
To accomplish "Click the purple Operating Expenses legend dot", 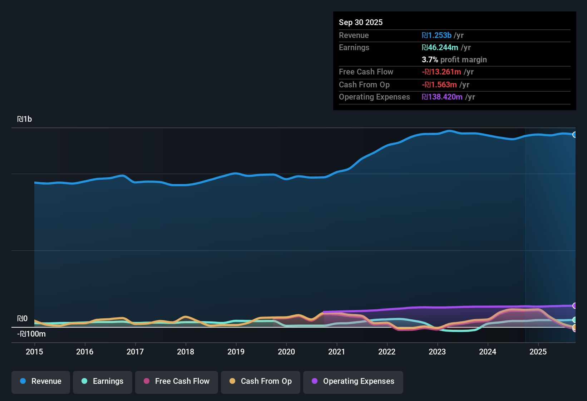I will (315, 381).
